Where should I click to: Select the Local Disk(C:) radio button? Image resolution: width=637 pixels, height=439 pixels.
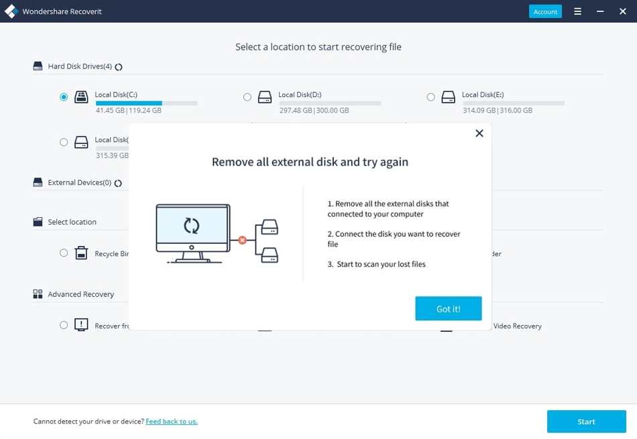coord(64,97)
